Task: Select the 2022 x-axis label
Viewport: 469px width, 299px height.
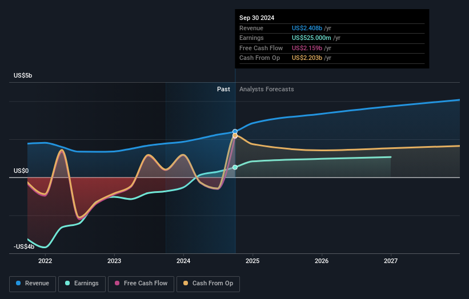Action: tap(45, 261)
